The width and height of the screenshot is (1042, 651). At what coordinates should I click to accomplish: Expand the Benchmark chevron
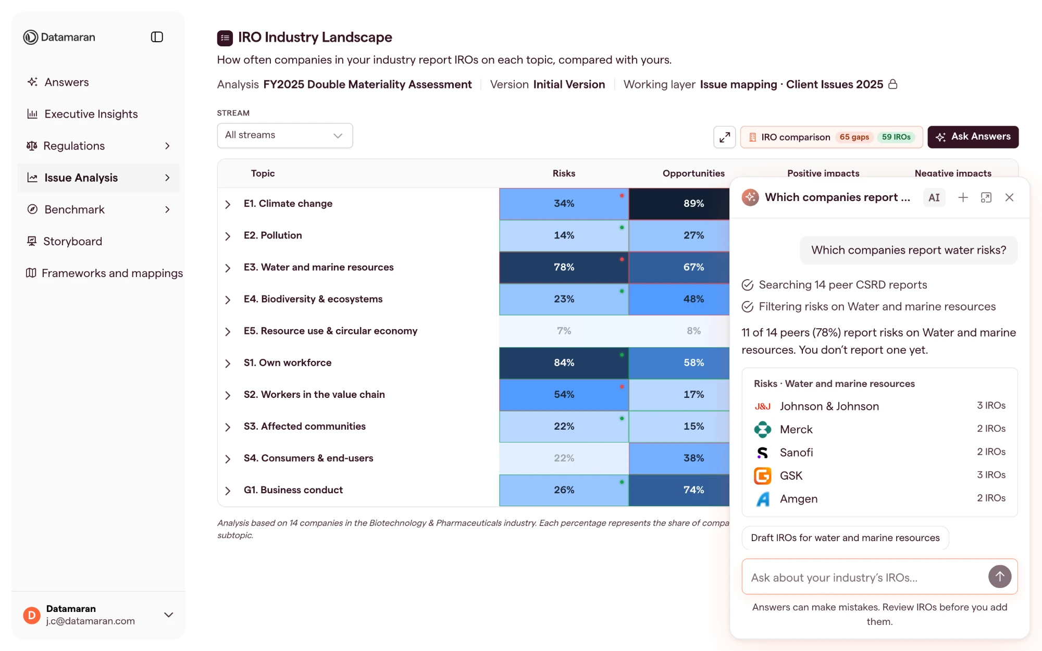[167, 209]
